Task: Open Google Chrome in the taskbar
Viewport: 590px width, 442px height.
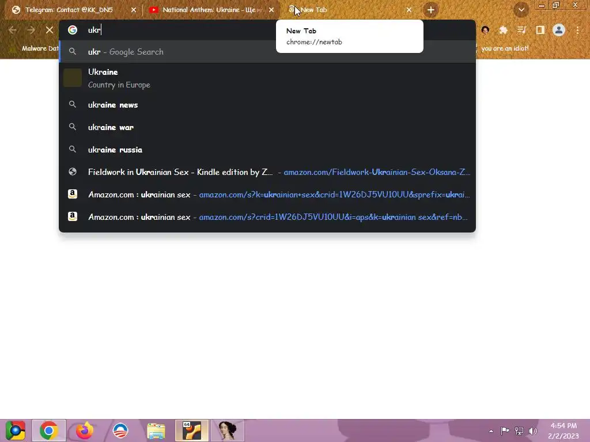Action: (49, 430)
